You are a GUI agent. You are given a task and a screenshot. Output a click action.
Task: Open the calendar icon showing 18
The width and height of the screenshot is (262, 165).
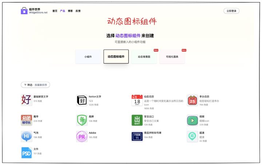[137, 100]
